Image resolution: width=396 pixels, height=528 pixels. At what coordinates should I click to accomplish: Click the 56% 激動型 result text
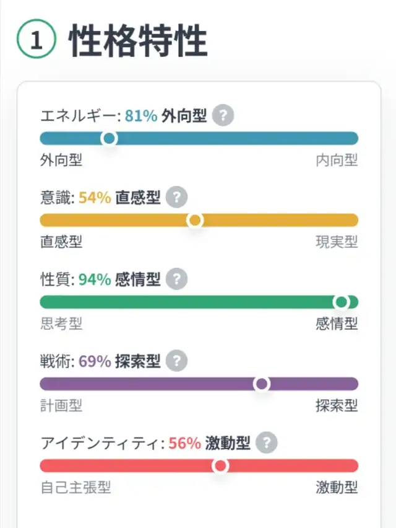point(209,443)
